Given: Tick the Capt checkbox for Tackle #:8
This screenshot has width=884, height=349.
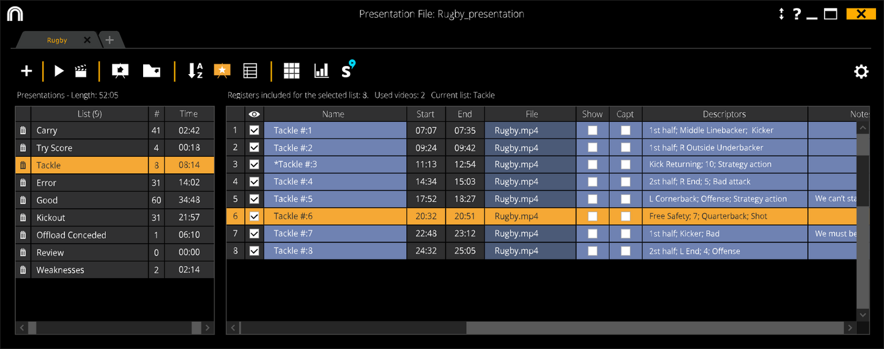Looking at the screenshot, I should (x=625, y=250).
